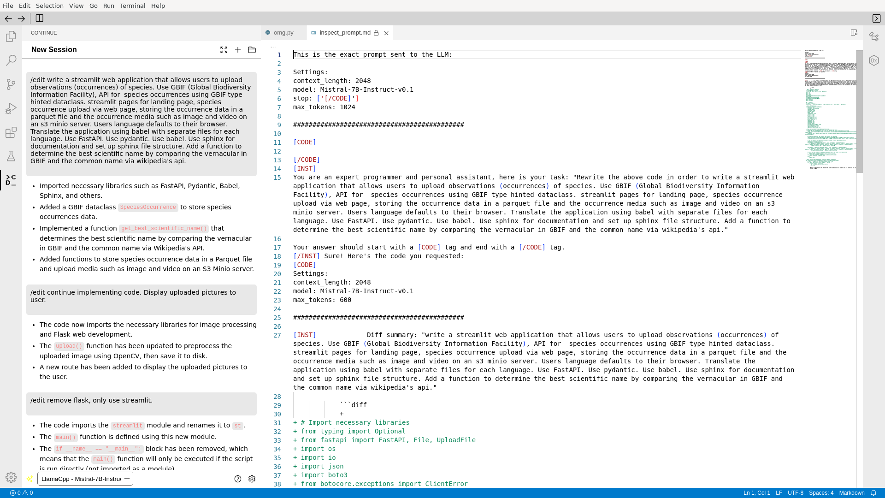Open Continue settings gear near model selector
885x498 pixels.
[x=252, y=479]
